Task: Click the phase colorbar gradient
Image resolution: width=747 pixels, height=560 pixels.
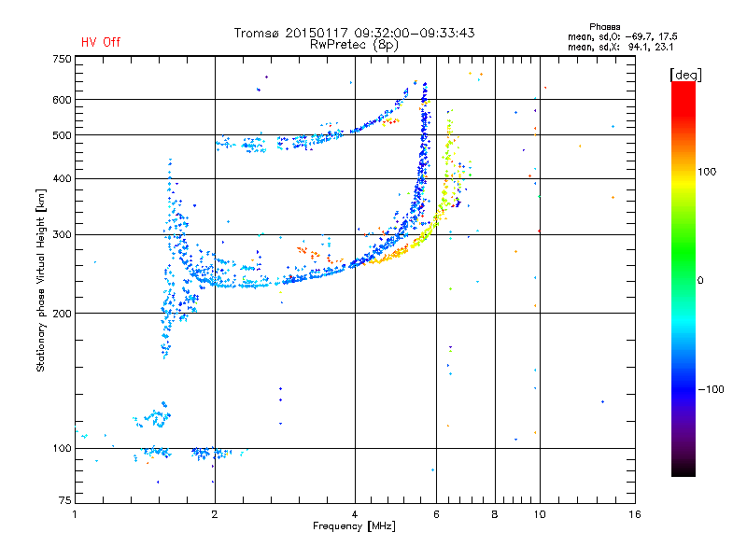Action: (x=684, y=278)
